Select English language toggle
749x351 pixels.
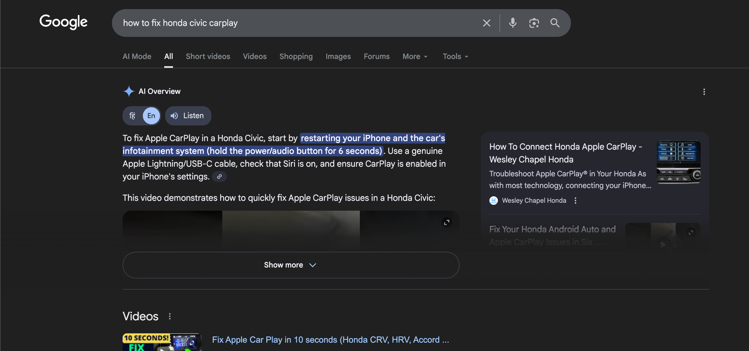(151, 116)
